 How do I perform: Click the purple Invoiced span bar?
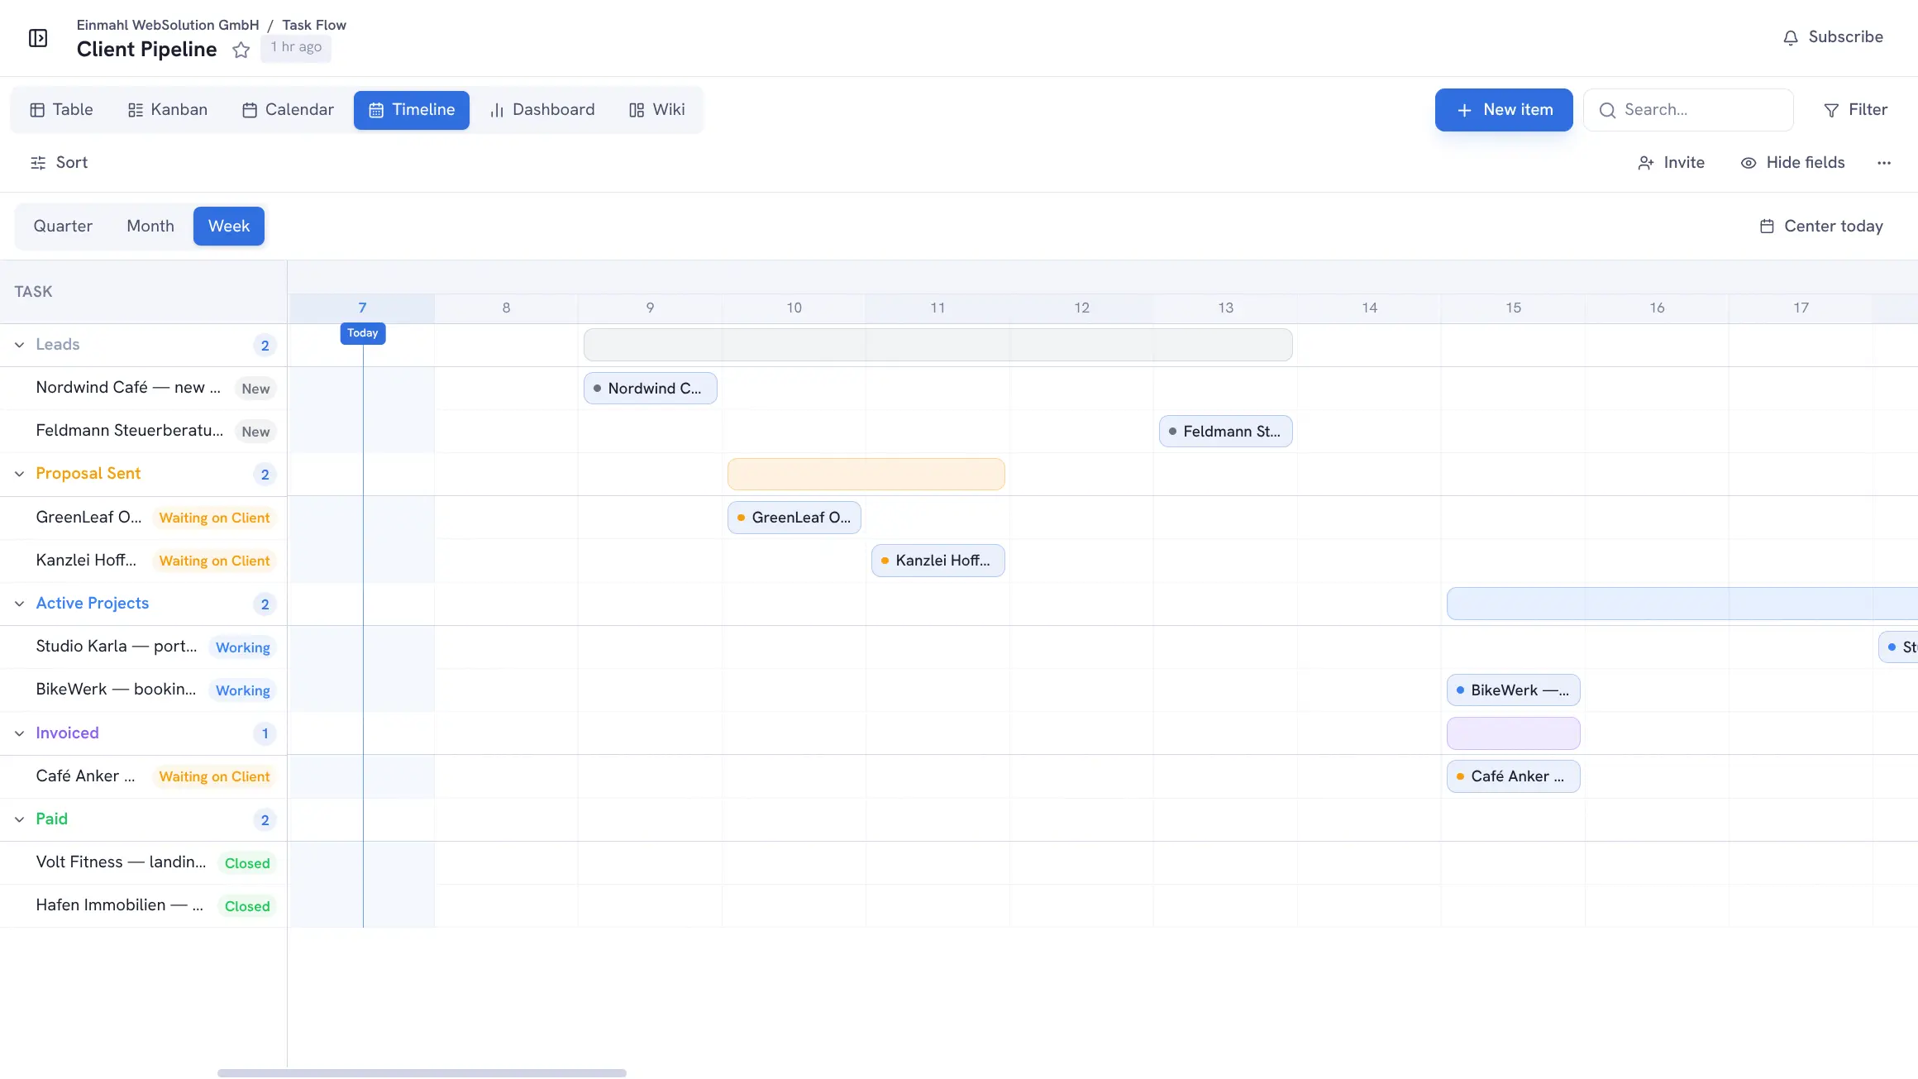[x=1514, y=733]
